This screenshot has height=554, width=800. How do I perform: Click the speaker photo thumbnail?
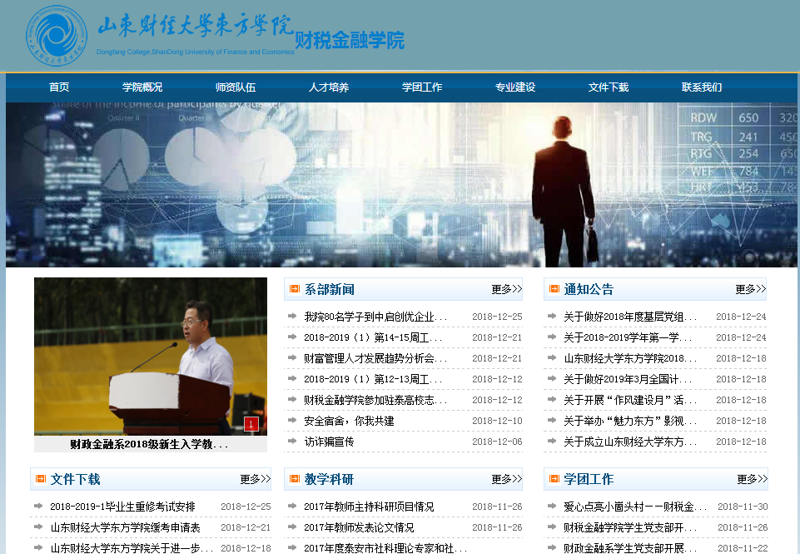pos(150,356)
